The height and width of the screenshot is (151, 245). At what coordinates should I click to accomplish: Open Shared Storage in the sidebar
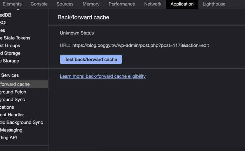coord(10,53)
